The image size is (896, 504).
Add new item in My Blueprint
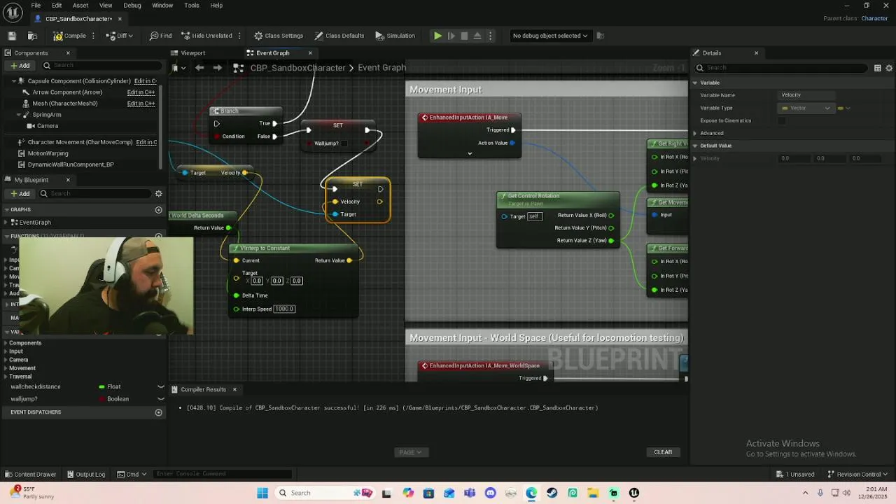tap(20, 193)
